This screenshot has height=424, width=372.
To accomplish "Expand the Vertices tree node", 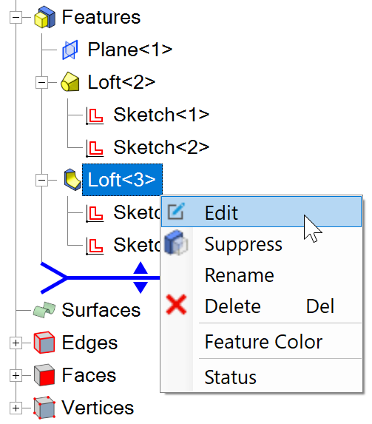I will (x=16, y=408).
